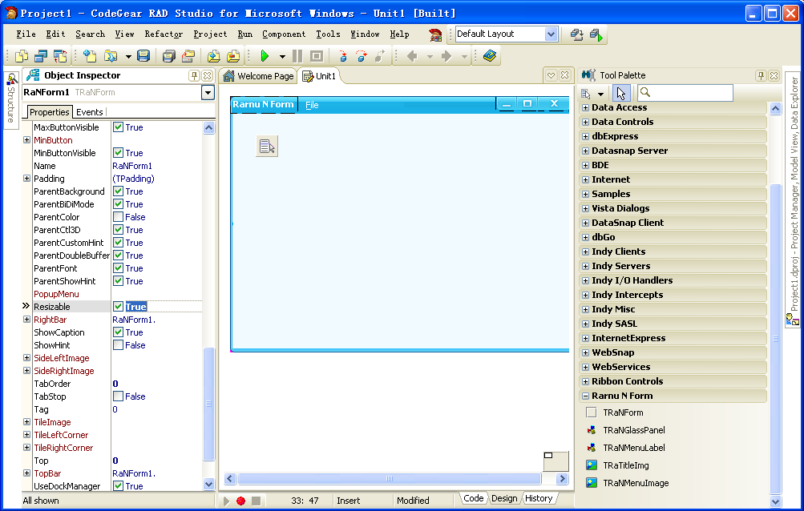804x511 pixels.
Task: Select the arrow pointer tool in Tool Palette
Action: click(x=623, y=94)
